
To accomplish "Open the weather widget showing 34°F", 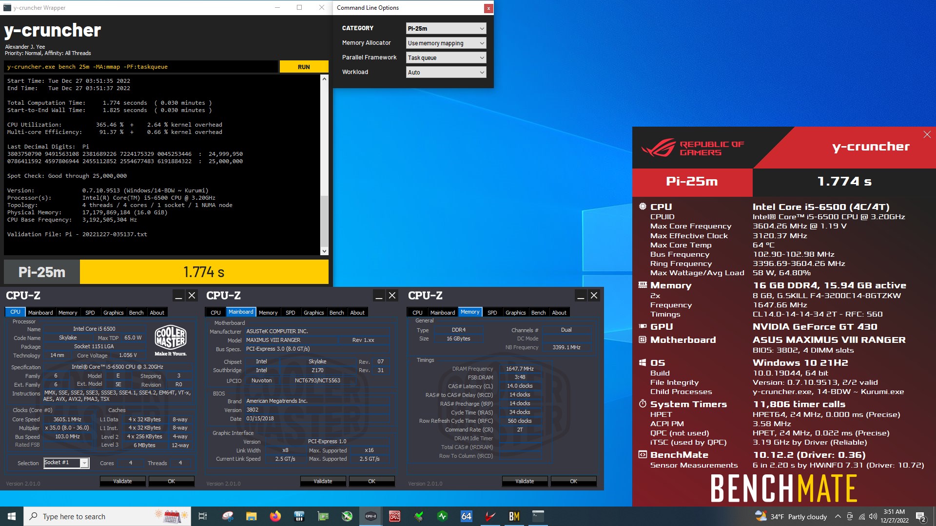I will 791,516.
